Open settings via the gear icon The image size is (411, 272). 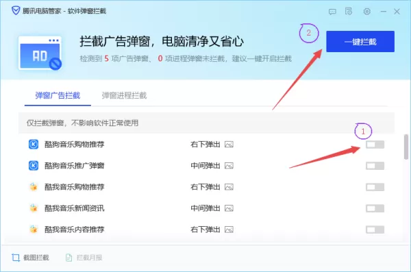coord(367,12)
